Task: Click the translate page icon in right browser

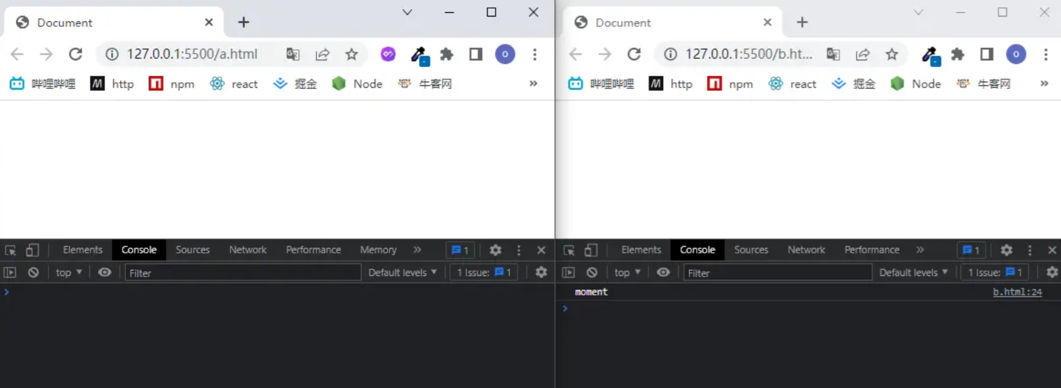Action: click(x=833, y=54)
